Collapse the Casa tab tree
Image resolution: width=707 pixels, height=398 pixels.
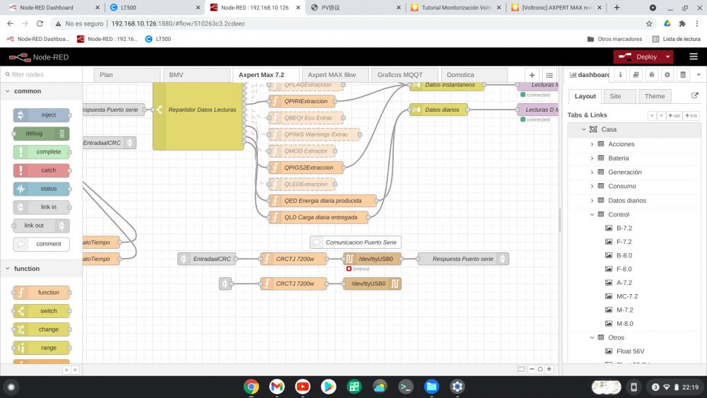tap(583, 129)
